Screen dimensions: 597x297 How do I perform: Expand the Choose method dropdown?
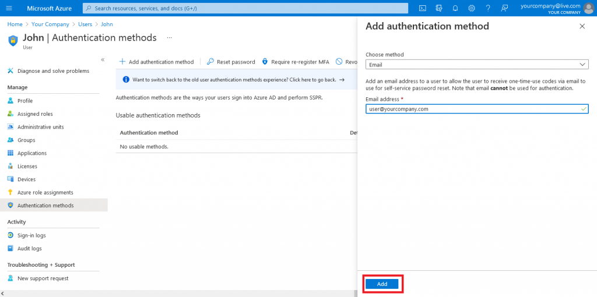(x=476, y=65)
